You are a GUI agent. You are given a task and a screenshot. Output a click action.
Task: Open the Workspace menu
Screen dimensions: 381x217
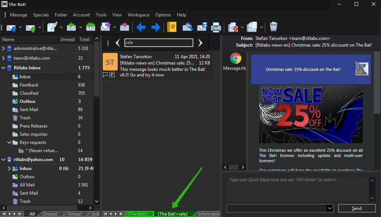pos(139,15)
